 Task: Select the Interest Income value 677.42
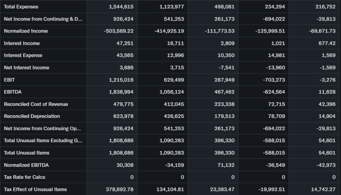pos(327,43)
